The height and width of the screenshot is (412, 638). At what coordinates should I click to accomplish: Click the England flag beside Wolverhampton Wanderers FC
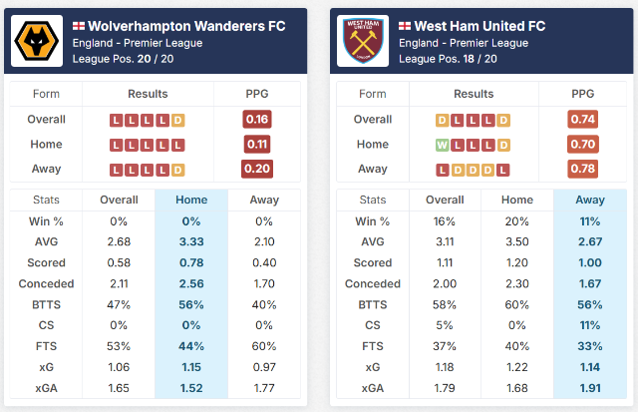pos(79,25)
